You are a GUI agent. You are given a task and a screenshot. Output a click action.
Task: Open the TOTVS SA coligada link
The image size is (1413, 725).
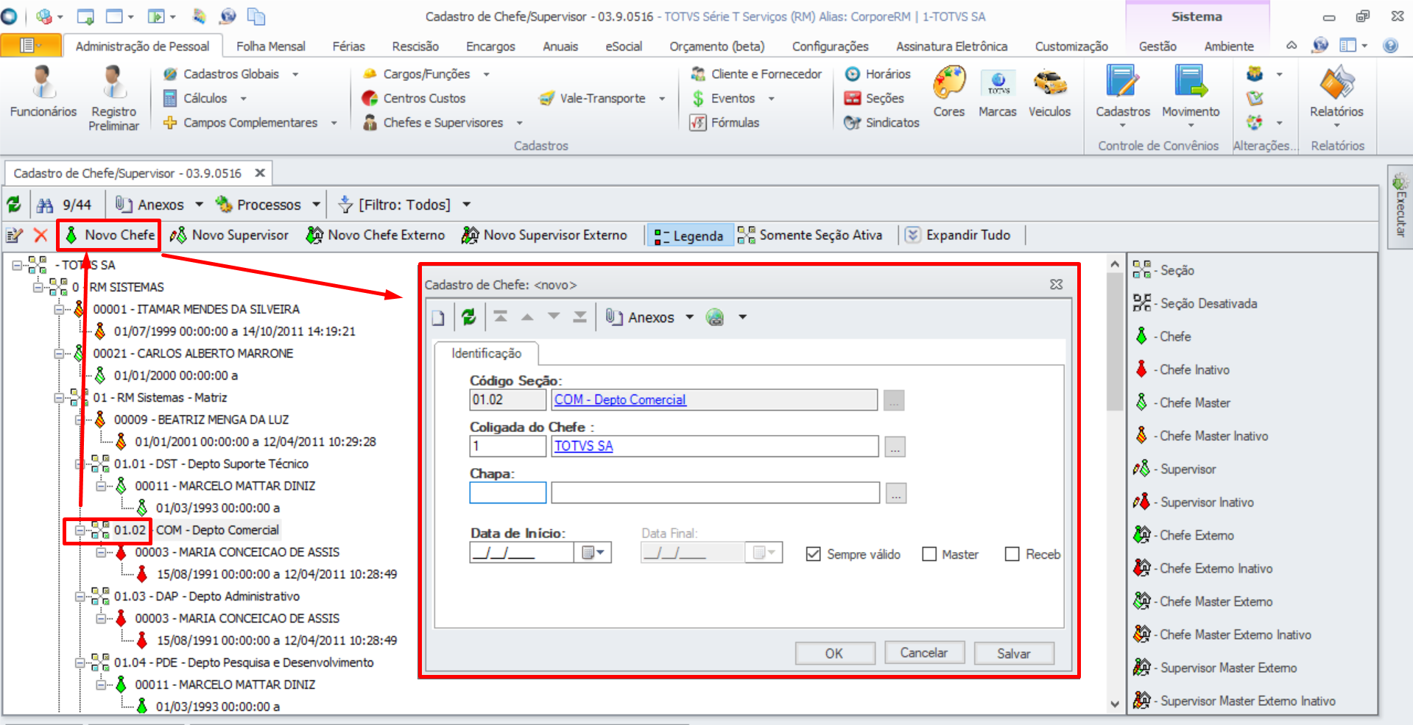click(583, 446)
